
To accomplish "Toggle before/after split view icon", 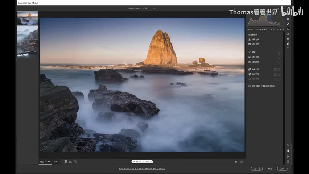I will (242, 162).
